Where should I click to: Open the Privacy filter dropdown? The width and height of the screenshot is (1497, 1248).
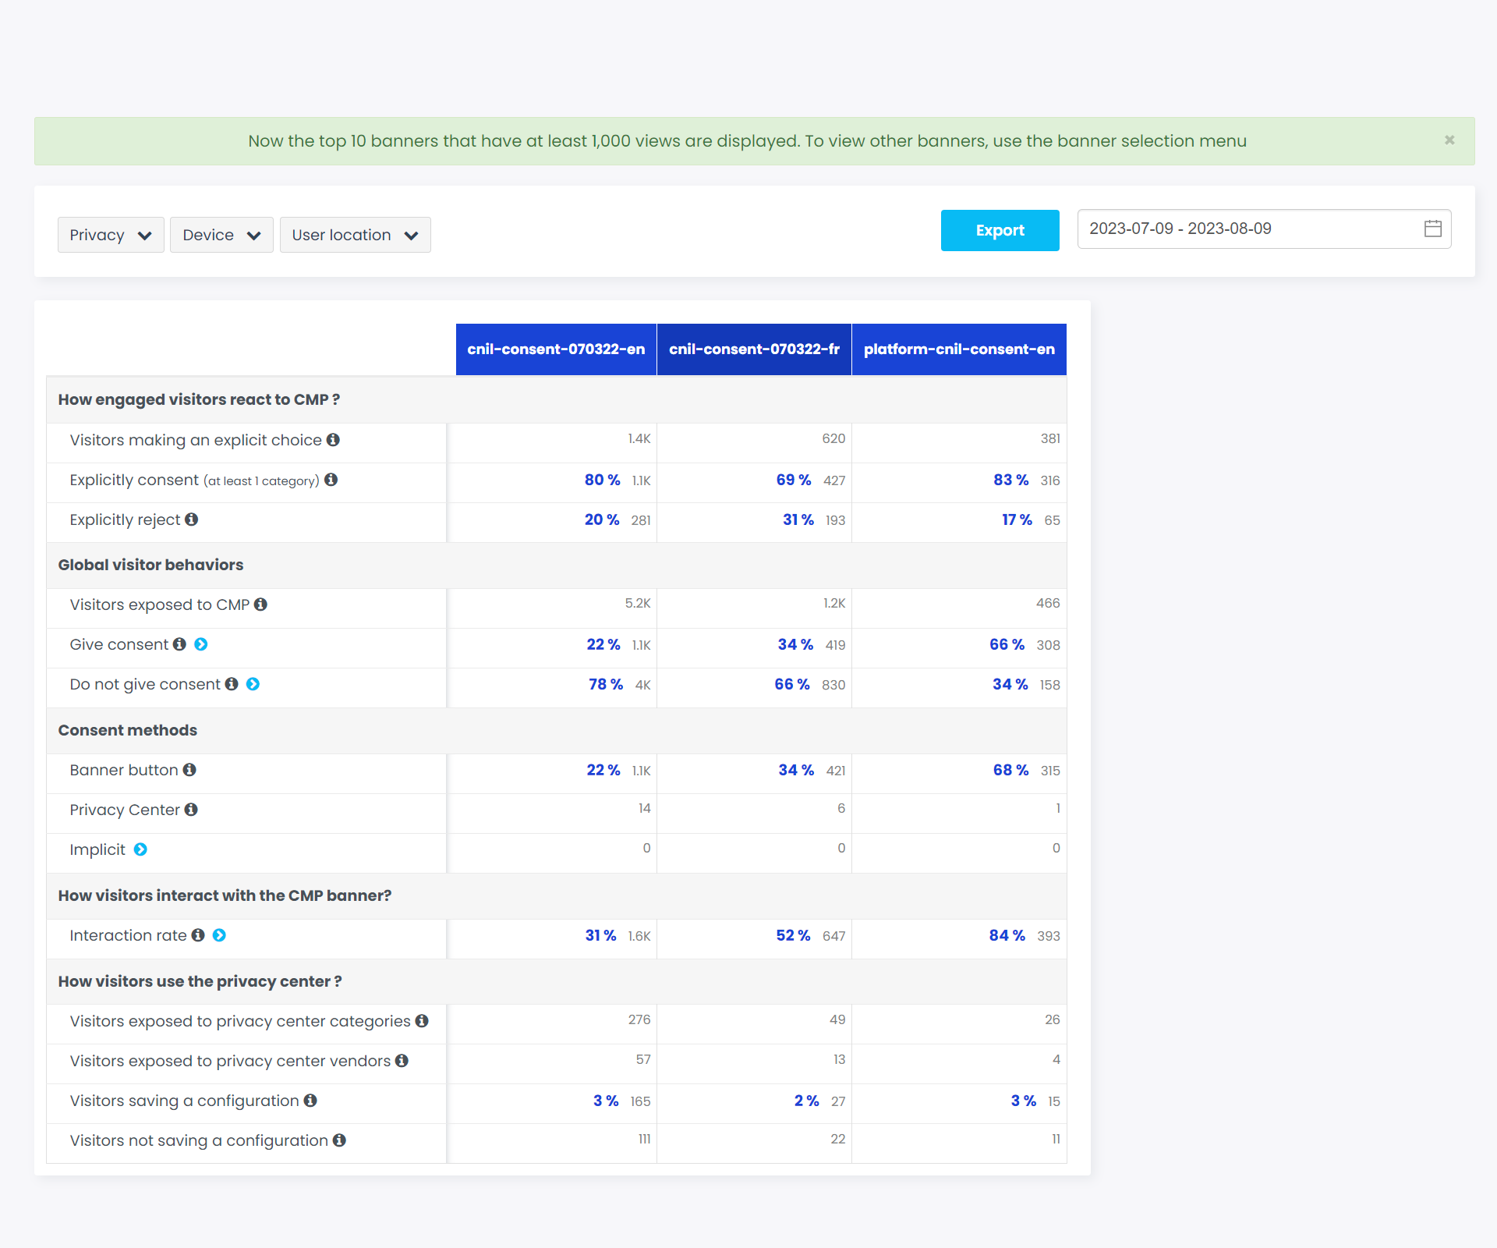[x=111, y=235]
